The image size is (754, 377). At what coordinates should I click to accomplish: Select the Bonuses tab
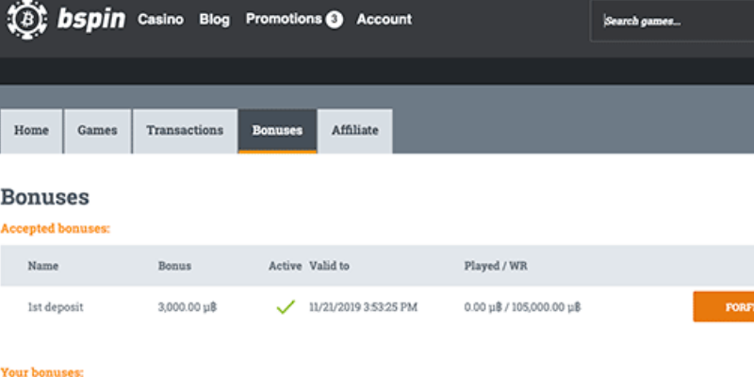point(277,131)
